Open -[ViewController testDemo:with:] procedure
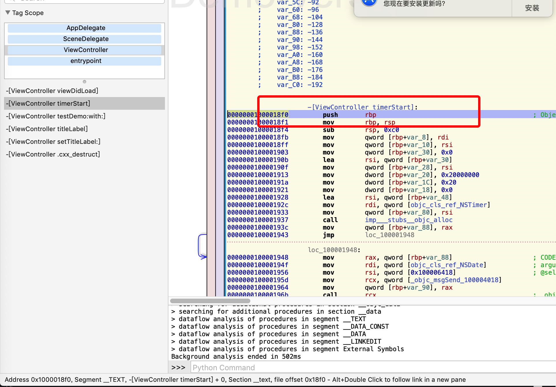Viewport: 556px width, 387px height. coord(56,116)
